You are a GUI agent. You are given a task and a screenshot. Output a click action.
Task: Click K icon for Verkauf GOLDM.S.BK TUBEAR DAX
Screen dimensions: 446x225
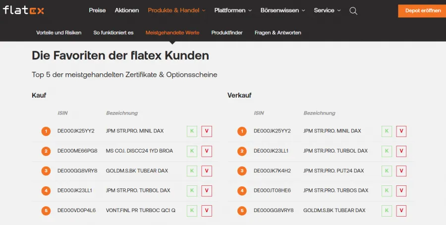click(x=387, y=211)
